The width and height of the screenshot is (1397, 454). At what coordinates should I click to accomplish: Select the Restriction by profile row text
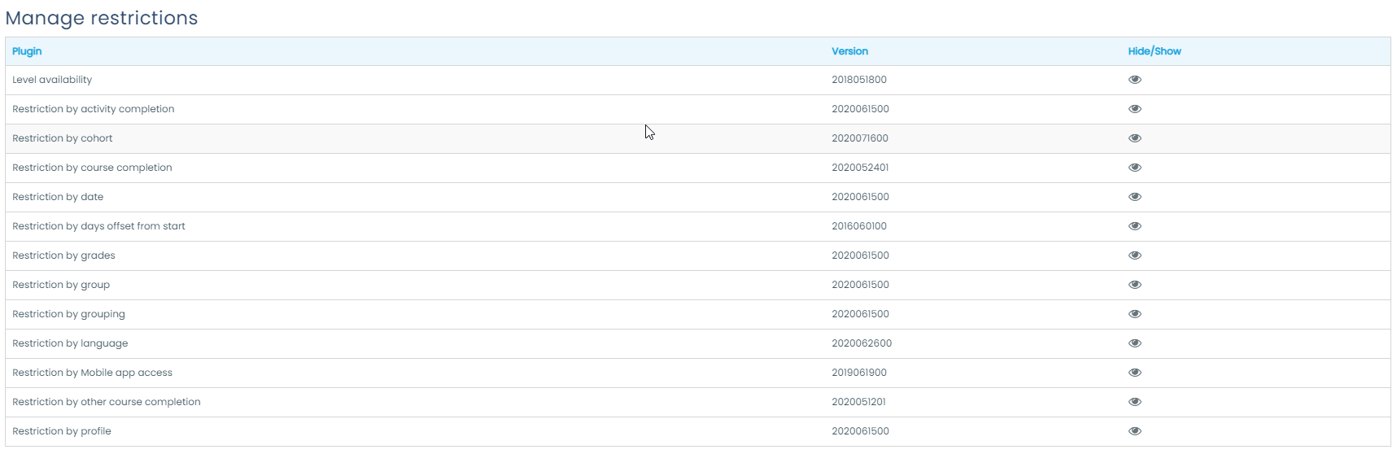[x=62, y=431]
